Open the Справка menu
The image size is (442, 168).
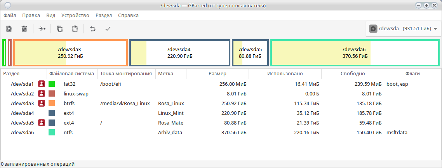(128, 16)
